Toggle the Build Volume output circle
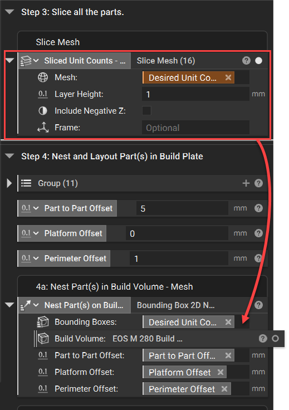 [x=275, y=339]
